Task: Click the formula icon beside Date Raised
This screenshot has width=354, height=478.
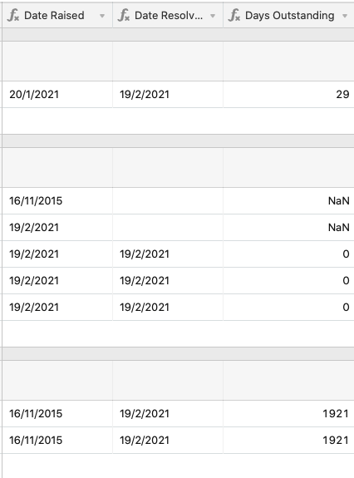Action: click(x=13, y=15)
